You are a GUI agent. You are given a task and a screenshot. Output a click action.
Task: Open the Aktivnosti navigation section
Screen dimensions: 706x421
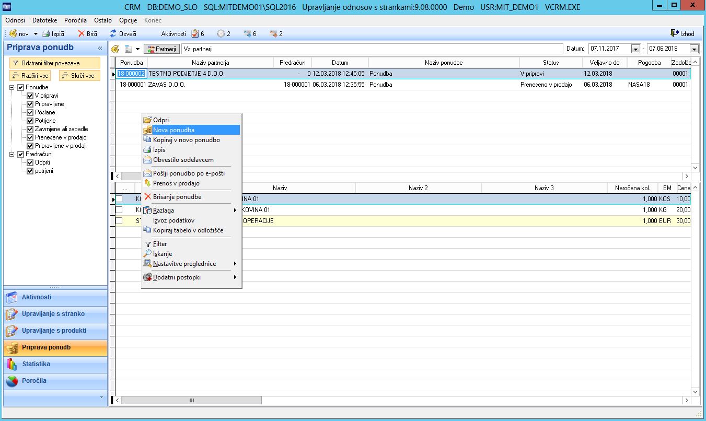(55, 297)
